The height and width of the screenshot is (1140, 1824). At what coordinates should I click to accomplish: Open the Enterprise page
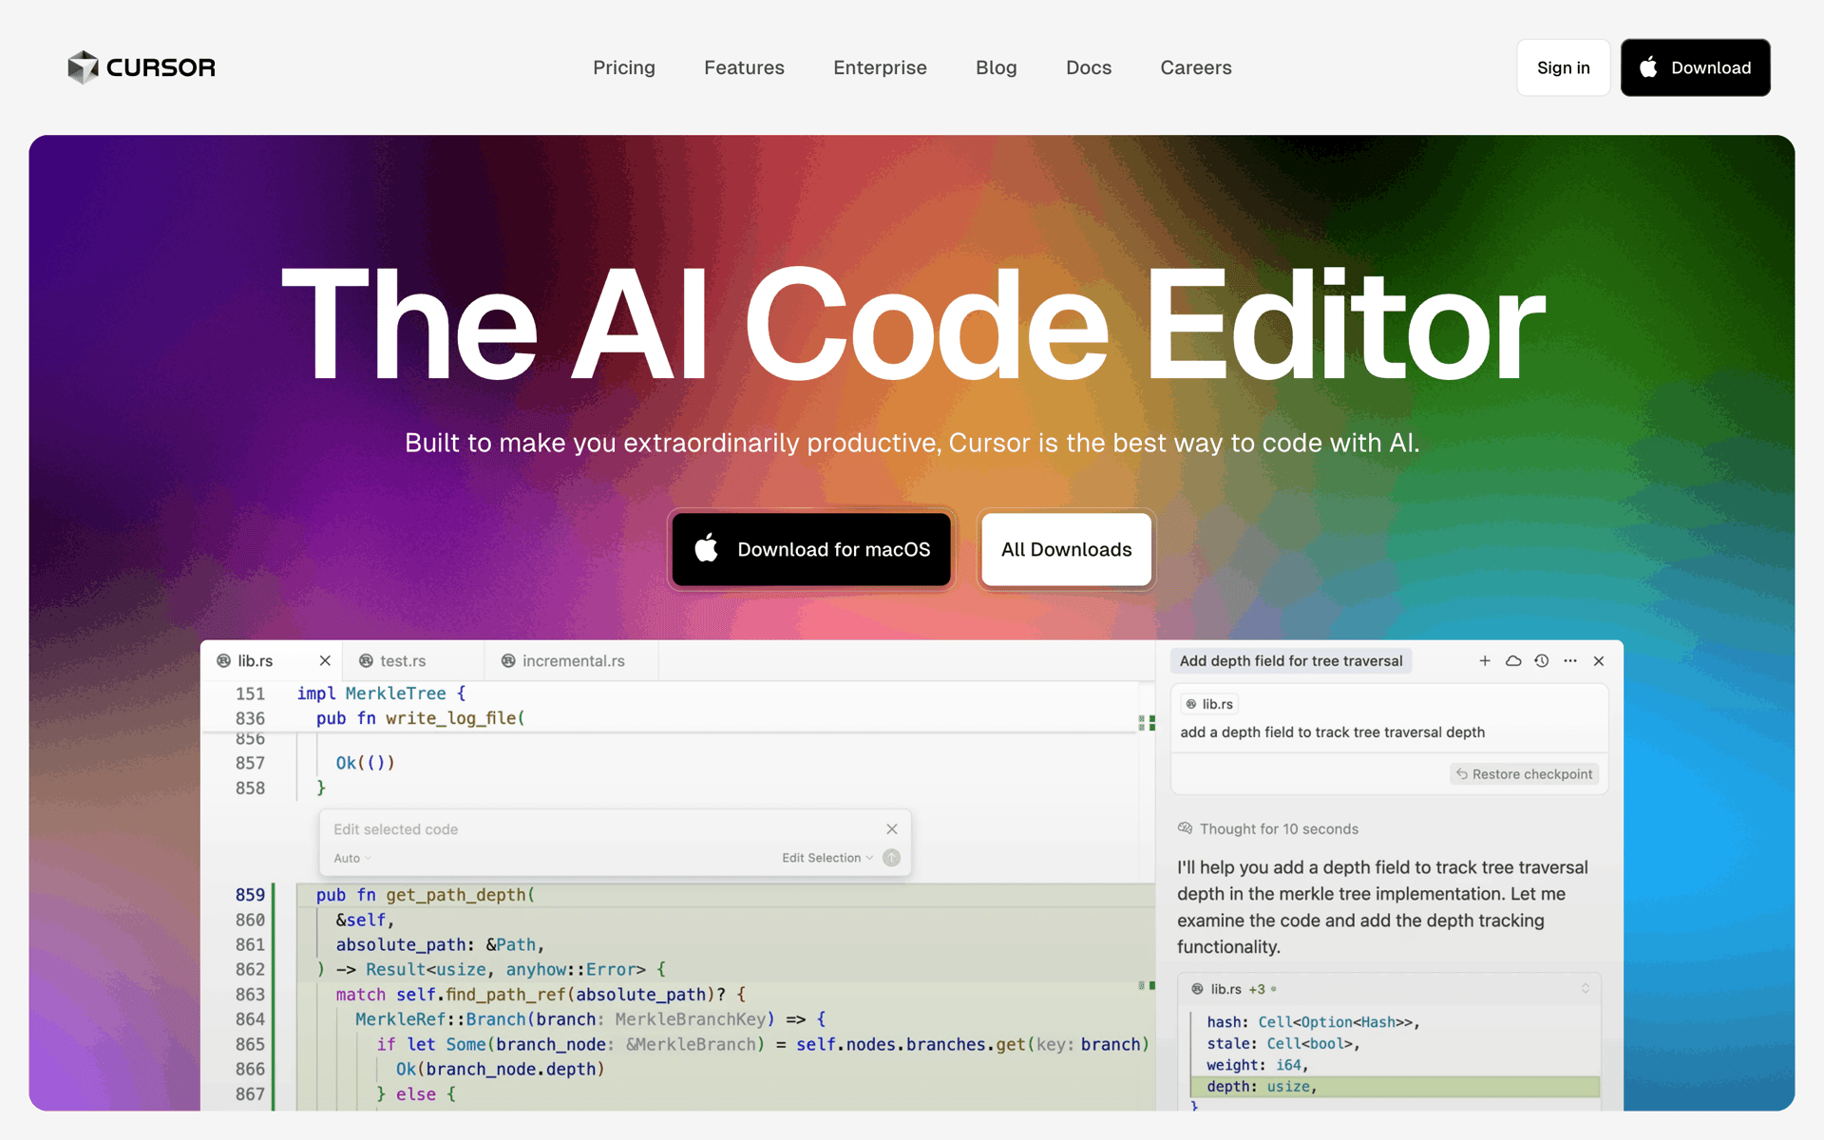click(880, 67)
